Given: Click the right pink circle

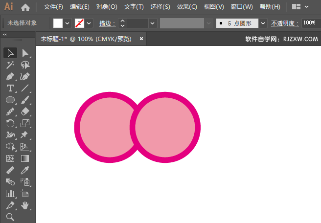Looking at the screenshot, I should point(165,127).
